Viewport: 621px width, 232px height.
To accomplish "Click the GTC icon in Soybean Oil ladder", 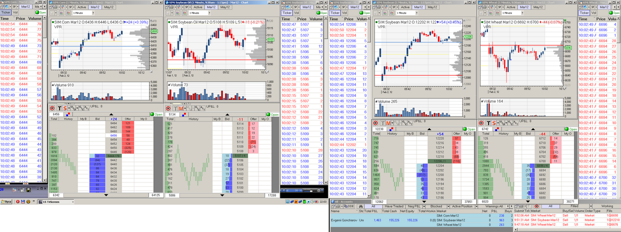I will (197, 108).
